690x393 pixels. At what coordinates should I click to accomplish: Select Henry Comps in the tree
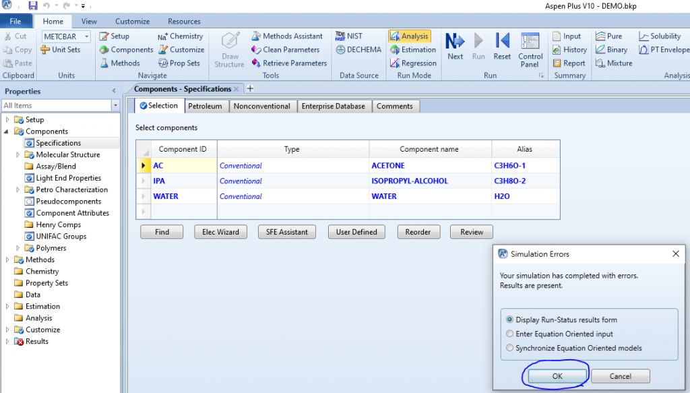[x=59, y=225]
